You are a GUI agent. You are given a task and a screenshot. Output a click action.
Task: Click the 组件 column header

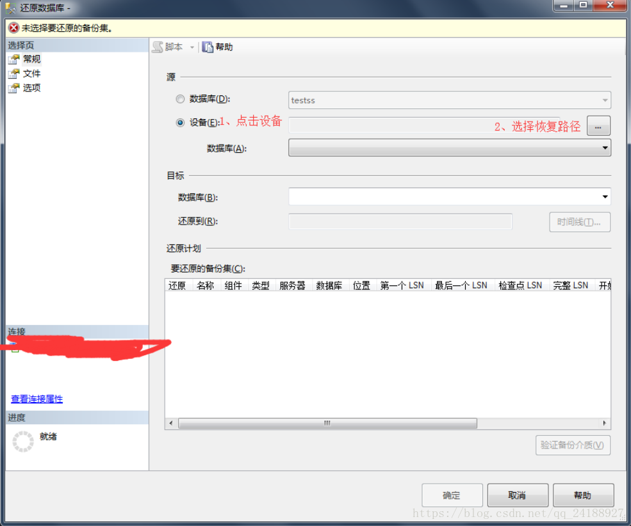click(234, 285)
